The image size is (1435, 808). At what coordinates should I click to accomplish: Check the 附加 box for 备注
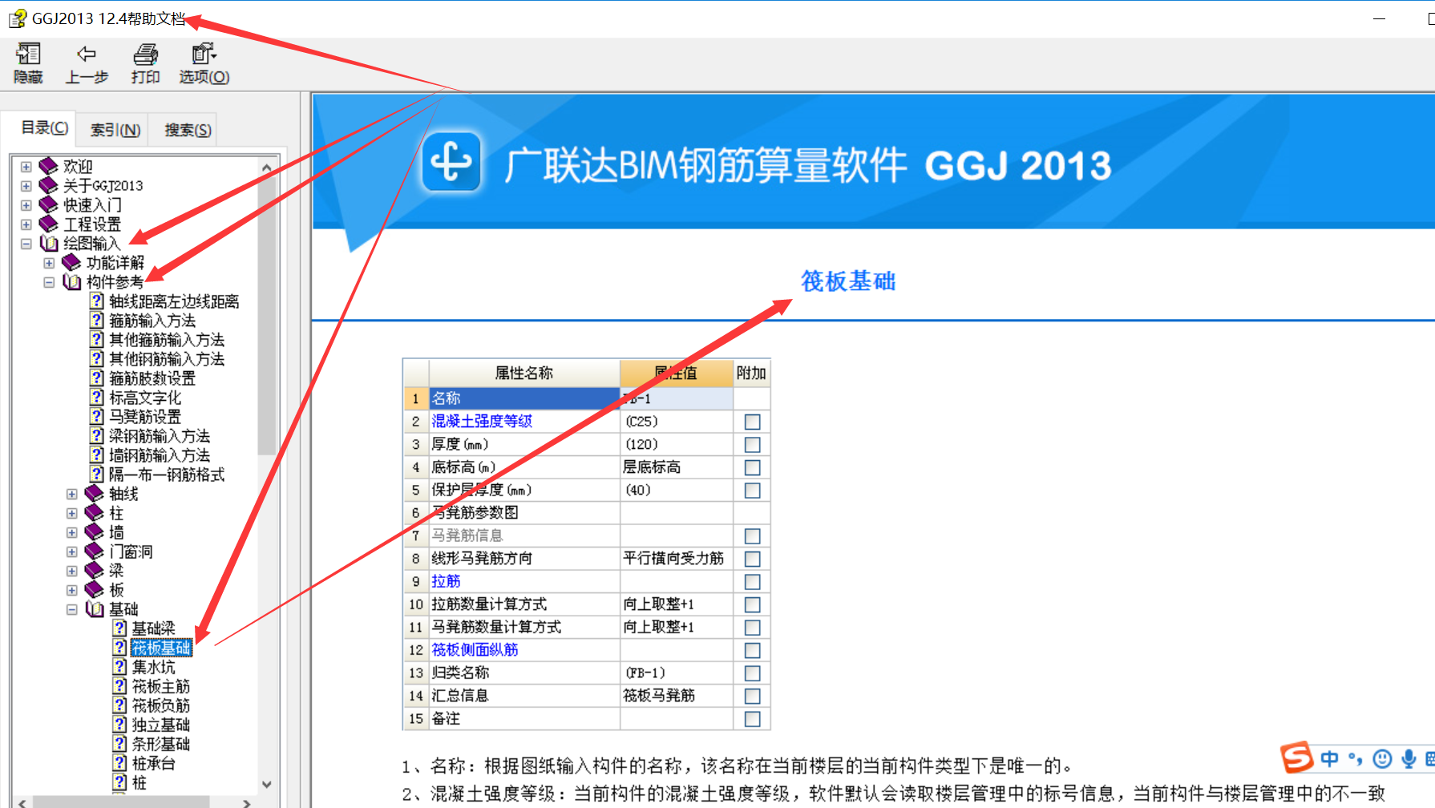point(752,719)
